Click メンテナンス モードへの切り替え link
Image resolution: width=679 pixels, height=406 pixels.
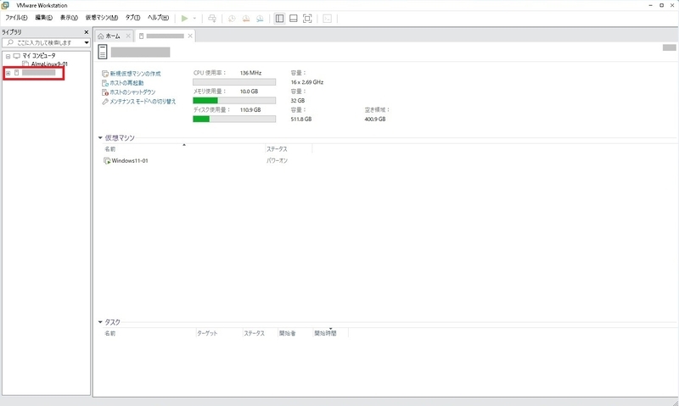point(143,102)
